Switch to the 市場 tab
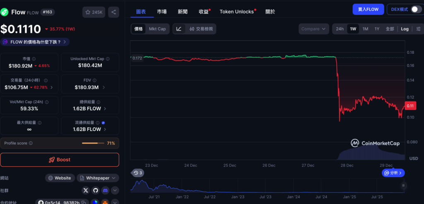 pyautogui.click(x=162, y=12)
